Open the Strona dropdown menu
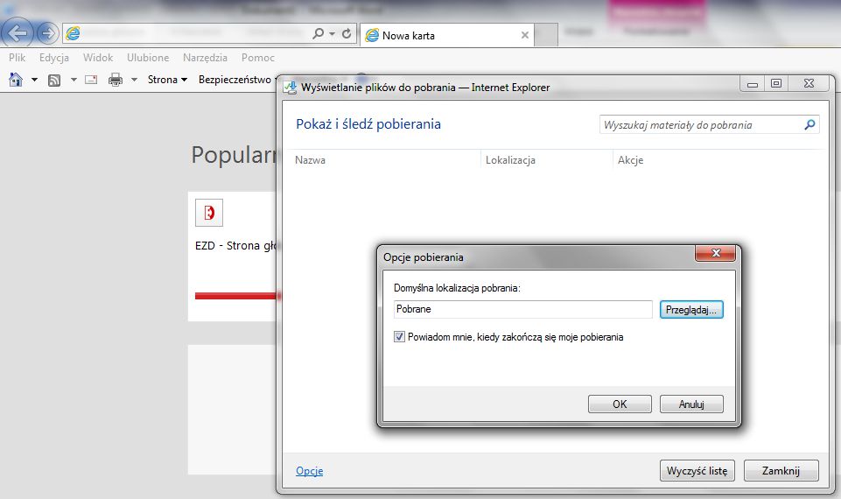Image resolution: width=841 pixels, height=499 pixels. click(167, 80)
